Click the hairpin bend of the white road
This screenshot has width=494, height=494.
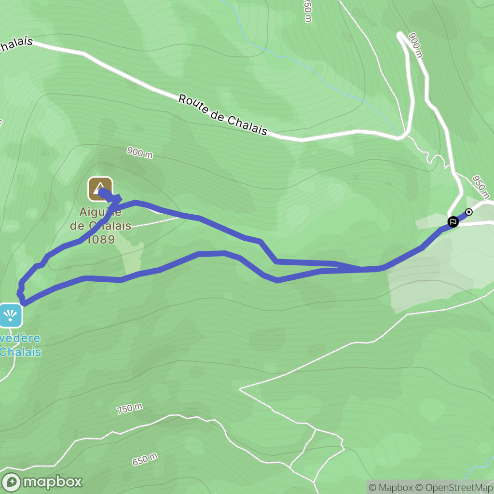pos(400,35)
